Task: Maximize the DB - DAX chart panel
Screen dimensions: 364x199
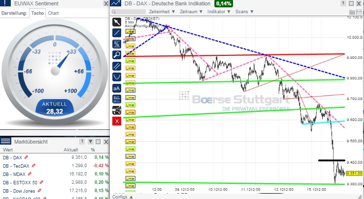Action: (x=351, y=3)
